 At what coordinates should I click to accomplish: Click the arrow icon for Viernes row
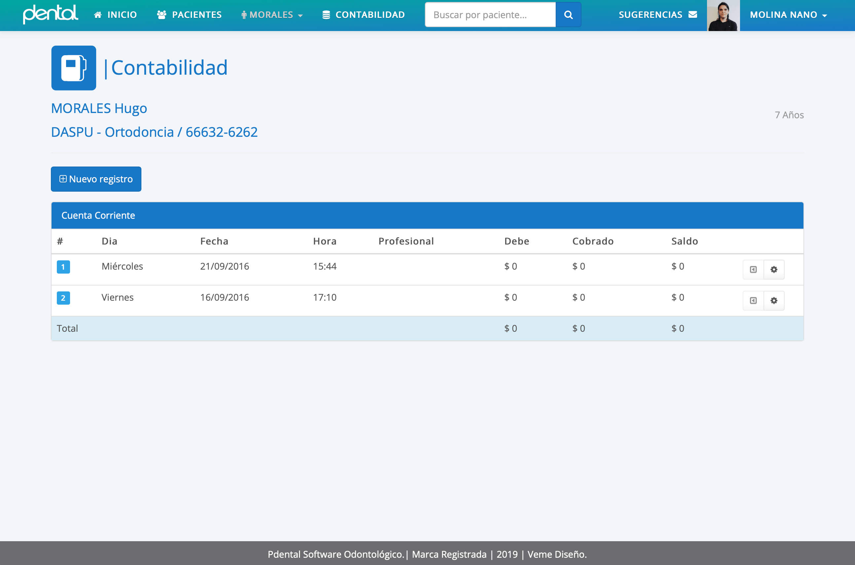753,301
